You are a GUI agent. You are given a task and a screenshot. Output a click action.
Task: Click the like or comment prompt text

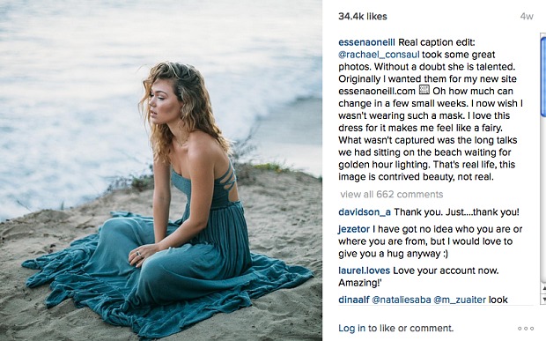pos(410,328)
